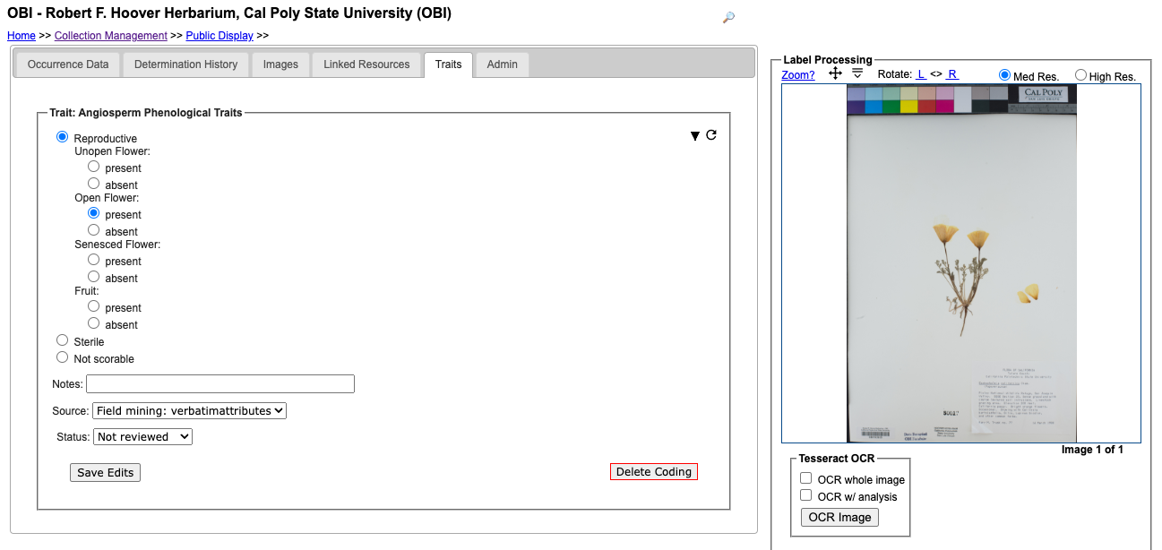Click the stacked-lines collapse icon beside Zoom
1162x550 pixels.
[x=857, y=73]
